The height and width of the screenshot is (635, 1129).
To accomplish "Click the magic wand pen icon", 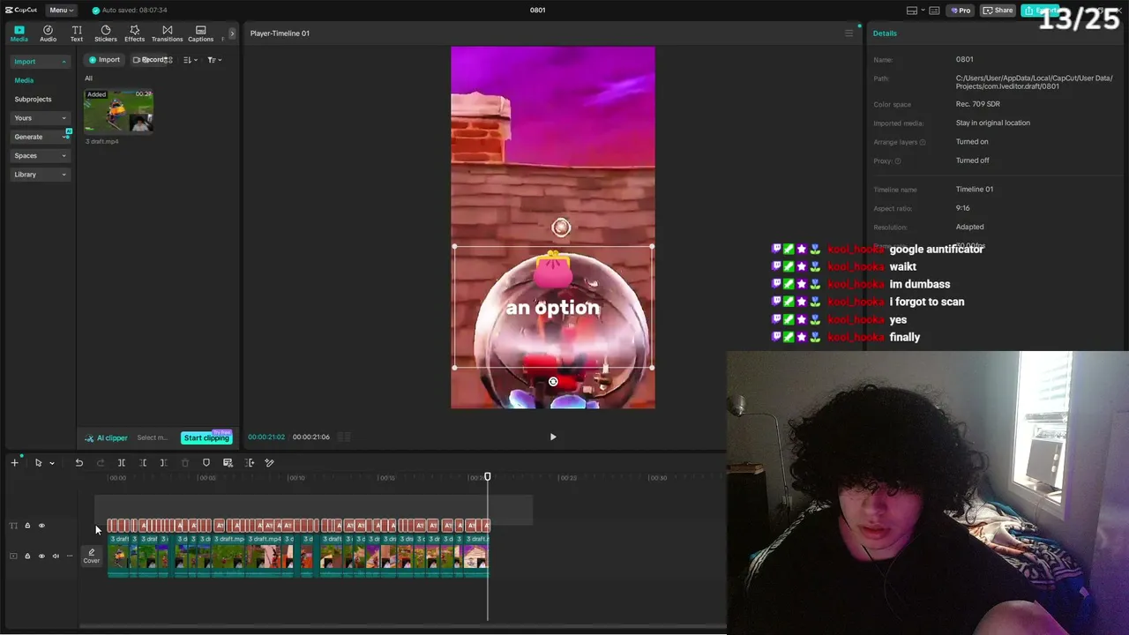I will coord(270,463).
